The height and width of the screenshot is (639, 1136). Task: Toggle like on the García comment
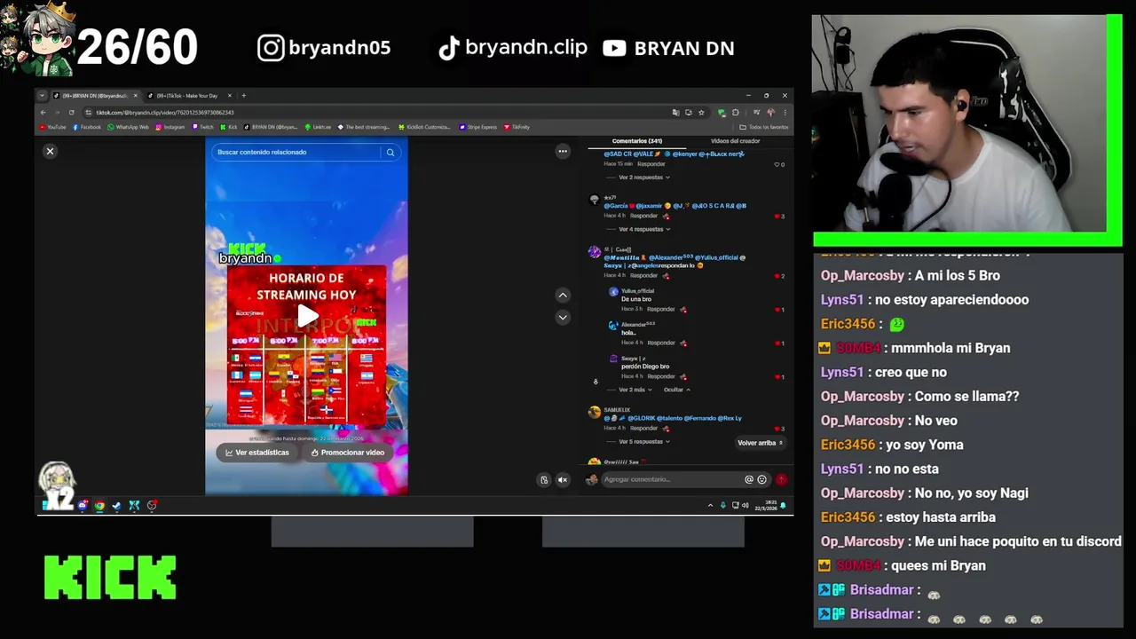(778, 217)
